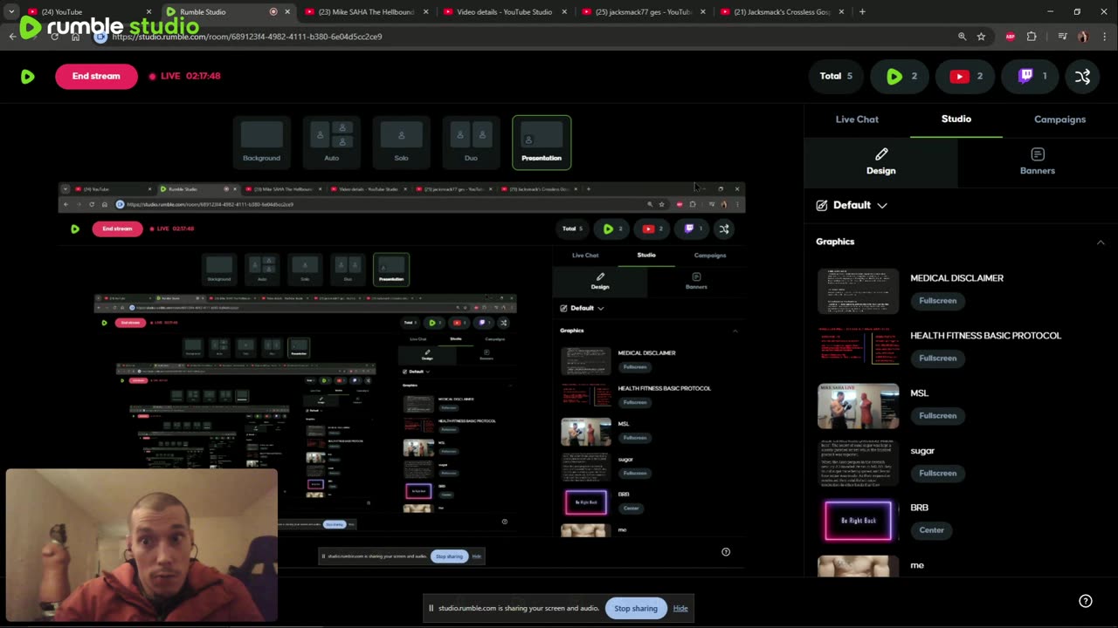Viewport: 1118px width, 628px height.
Task: Switch to Video details - YouTube Studio tab
Action: pos(505,12)
